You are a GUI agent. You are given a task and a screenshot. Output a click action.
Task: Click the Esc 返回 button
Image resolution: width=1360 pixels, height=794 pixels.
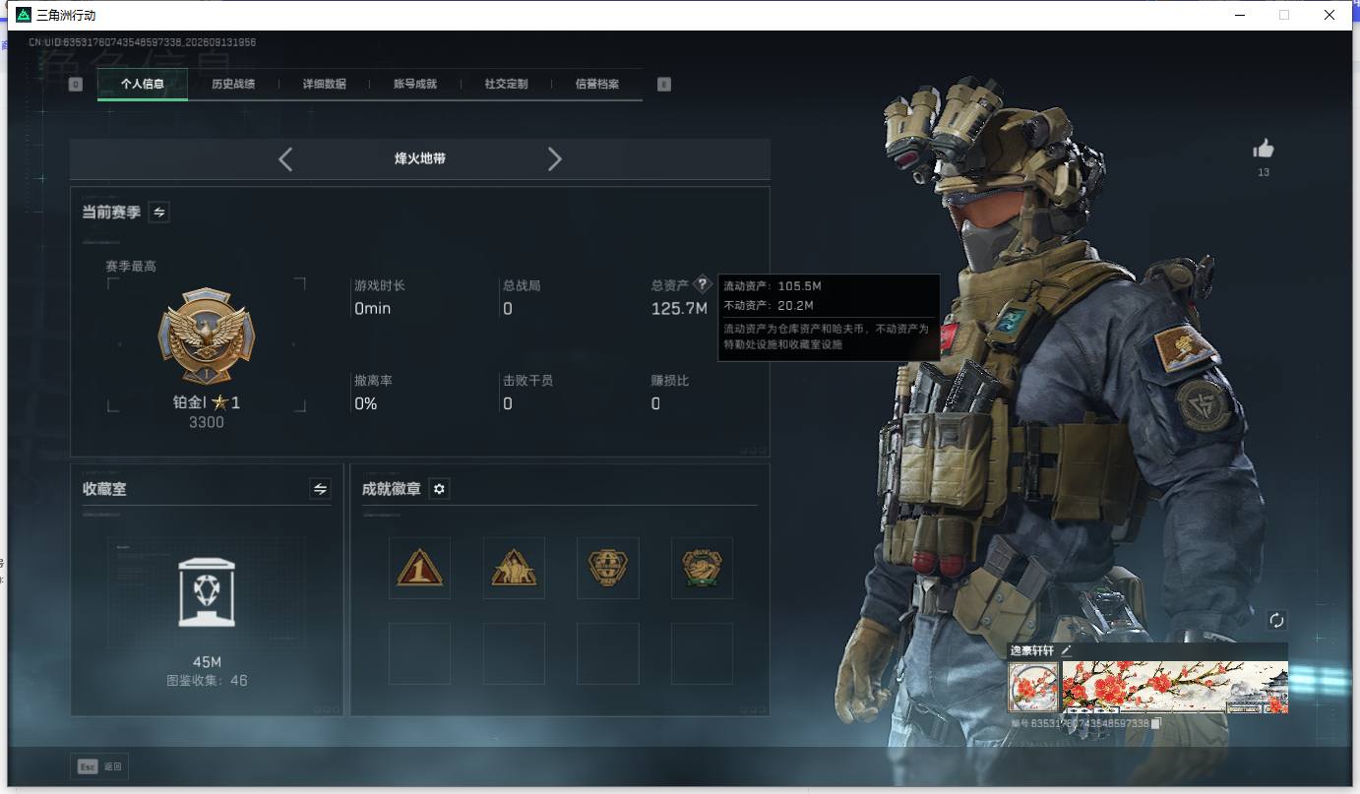[x=100, y=766]
